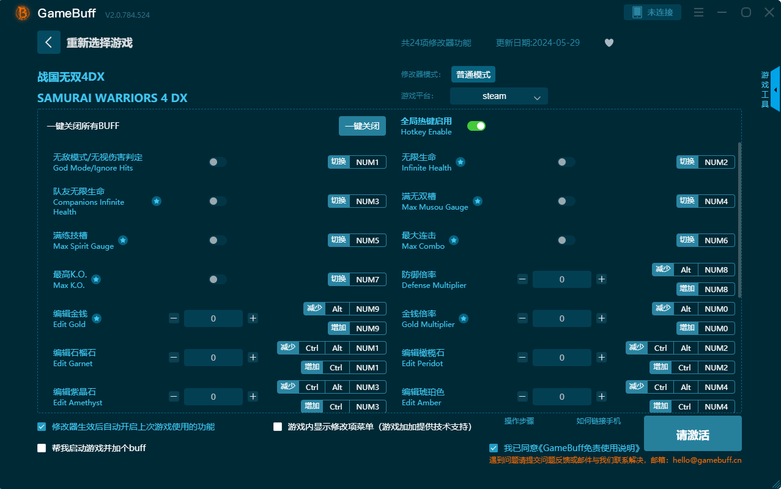Click star icon beside Infinite Health

point(461,162)
